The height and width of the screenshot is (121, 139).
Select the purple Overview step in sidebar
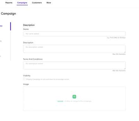tap(1, 26)
